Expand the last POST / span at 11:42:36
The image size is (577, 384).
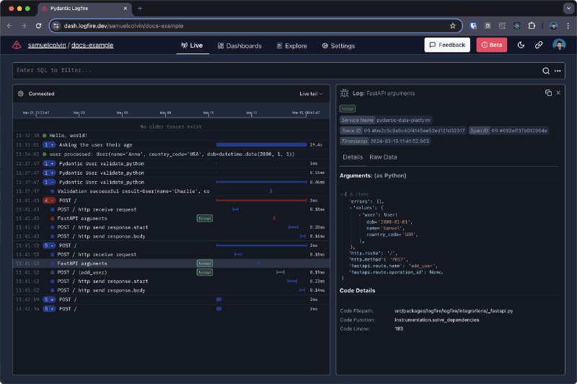49,309
